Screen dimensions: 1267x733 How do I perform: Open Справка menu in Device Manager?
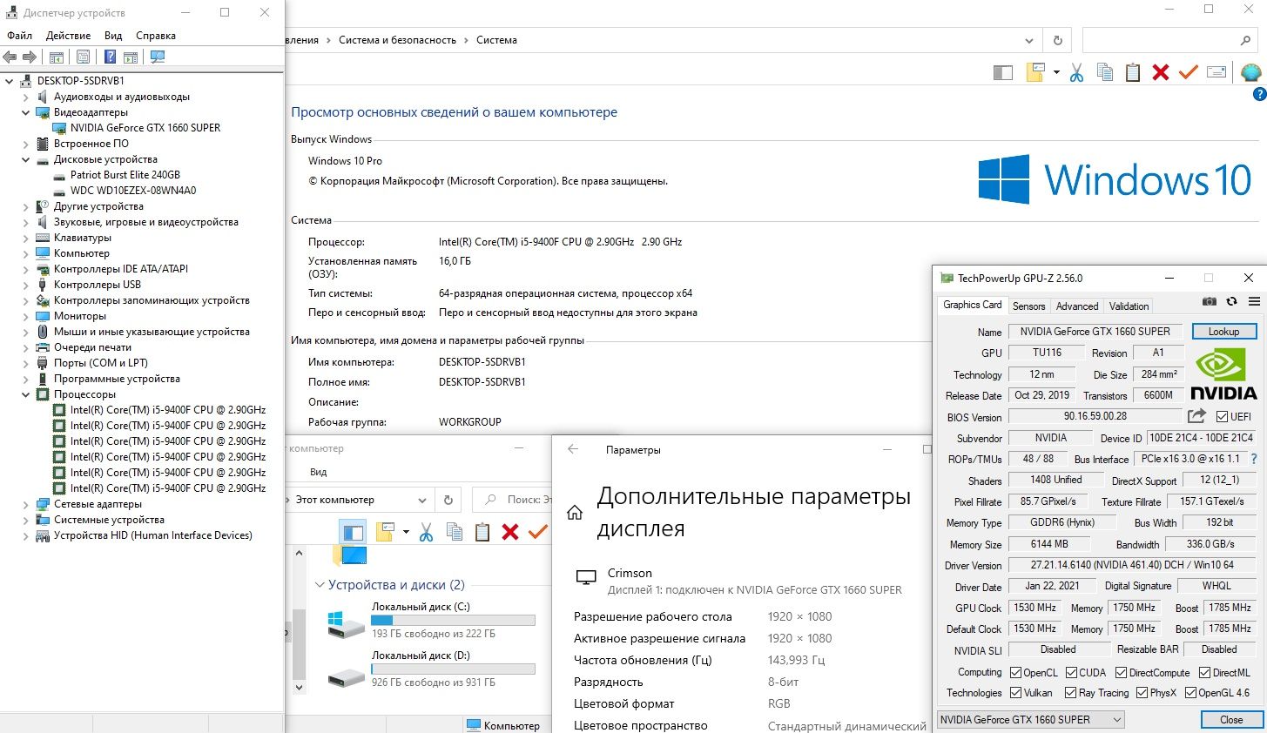[156, 36]
